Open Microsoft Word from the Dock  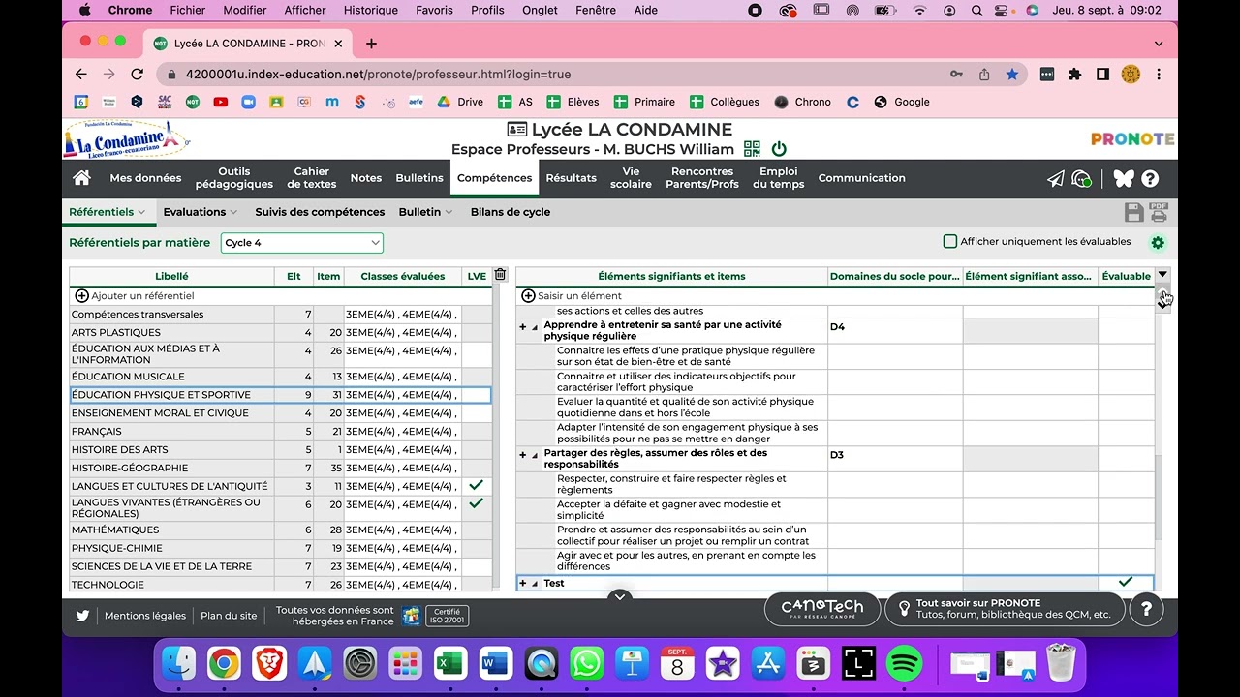pyautogui.click(x=495, y=663)
